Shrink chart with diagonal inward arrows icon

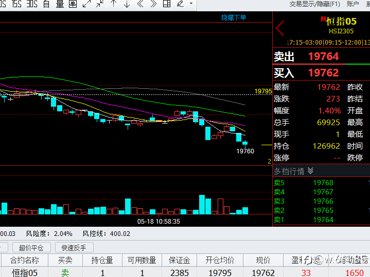(100, 4)
